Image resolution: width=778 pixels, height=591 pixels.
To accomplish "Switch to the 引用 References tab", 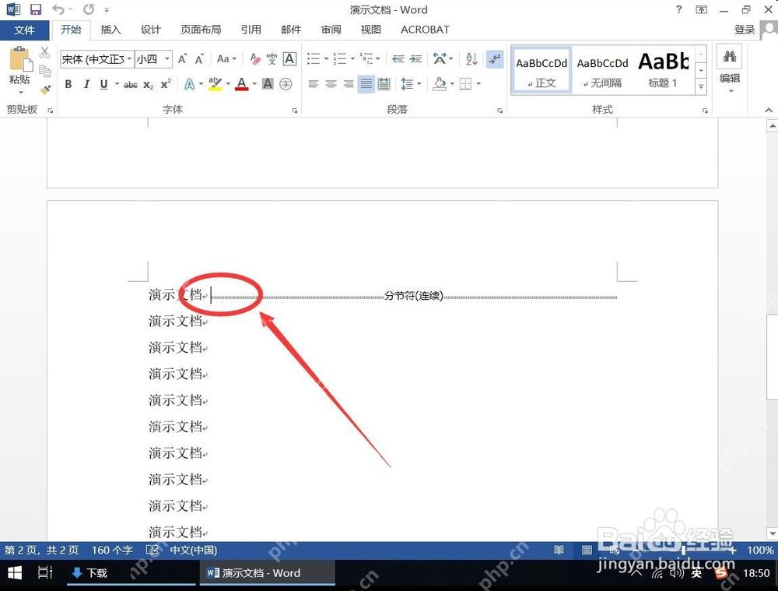I will pos(251,30).
